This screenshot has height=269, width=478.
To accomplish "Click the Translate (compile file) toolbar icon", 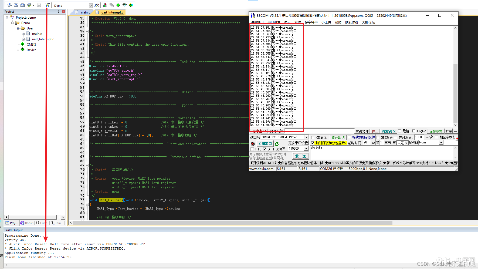I will click(x=9, y=5).
